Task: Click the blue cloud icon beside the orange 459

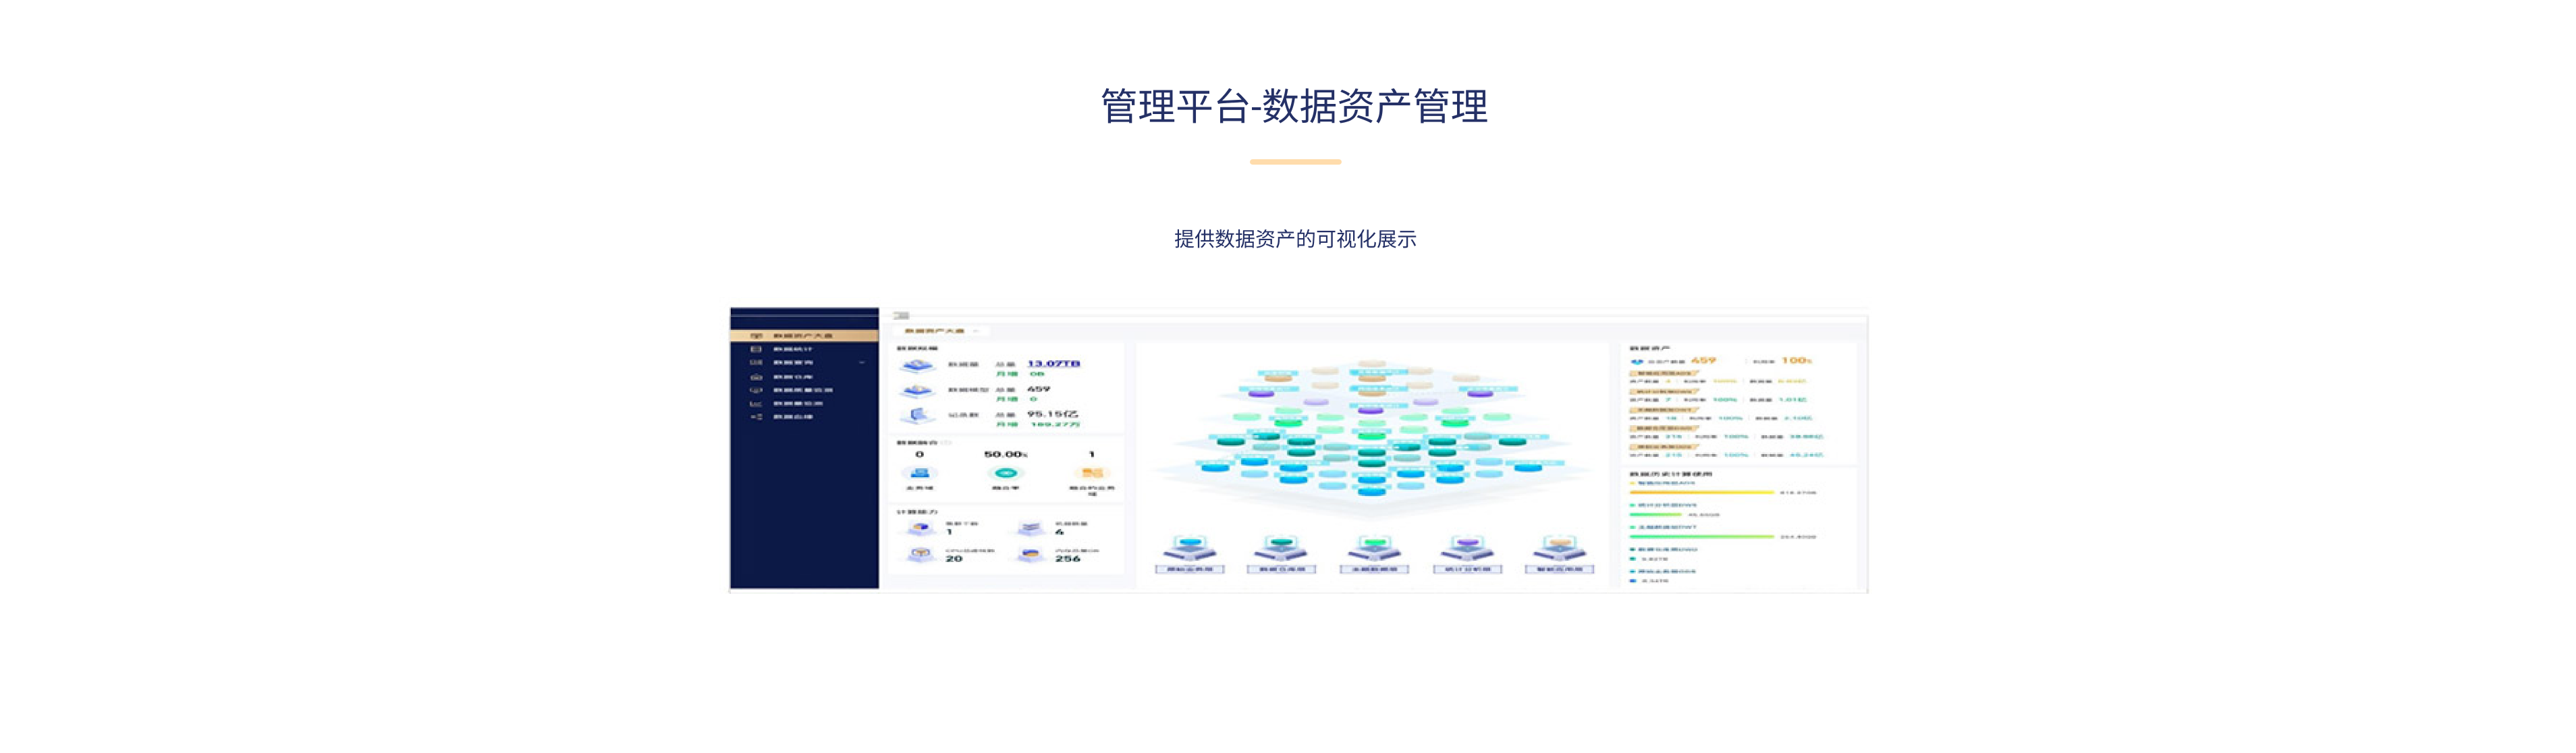Action: [1637, 362]
